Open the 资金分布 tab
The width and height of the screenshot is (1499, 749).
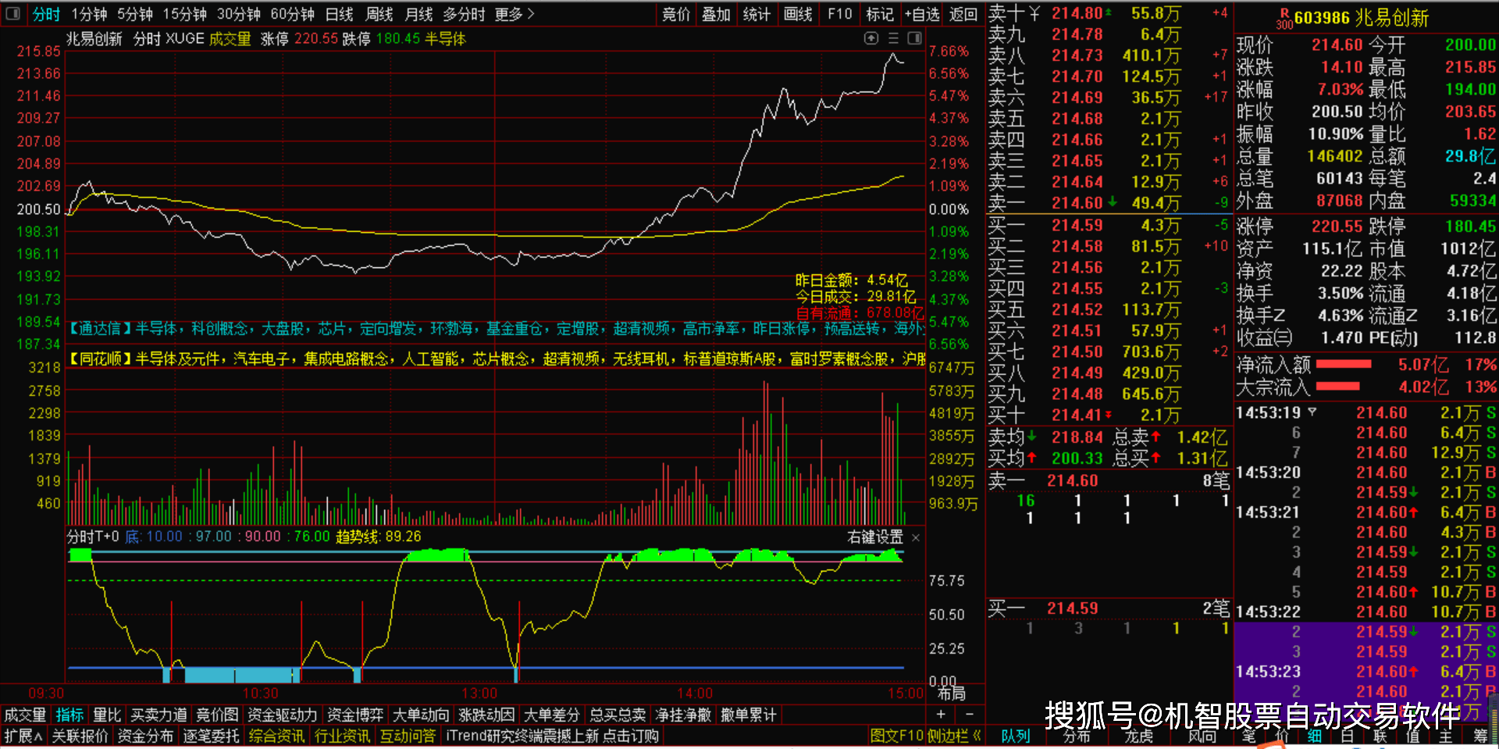pyautogui.click(x=145, y=736)
